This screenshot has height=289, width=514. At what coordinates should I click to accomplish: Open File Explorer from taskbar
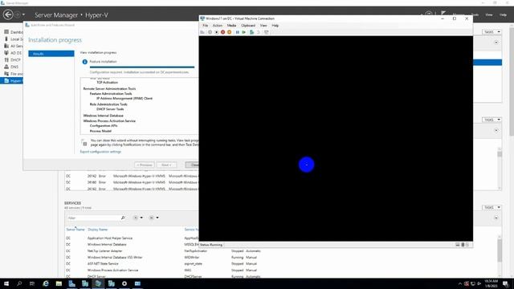click(59, 283)
